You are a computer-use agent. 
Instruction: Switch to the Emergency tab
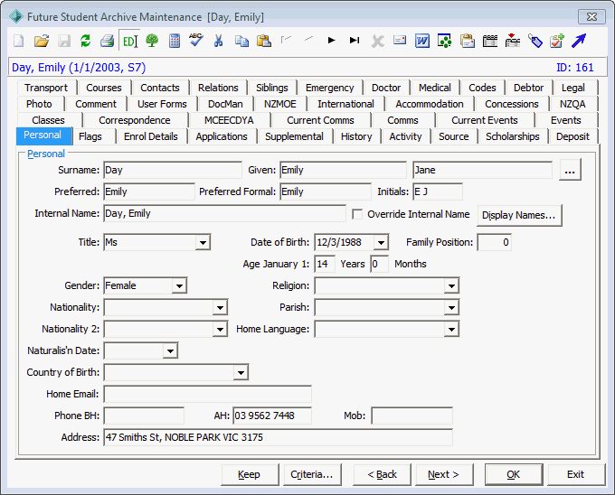[x=329, y=88]
